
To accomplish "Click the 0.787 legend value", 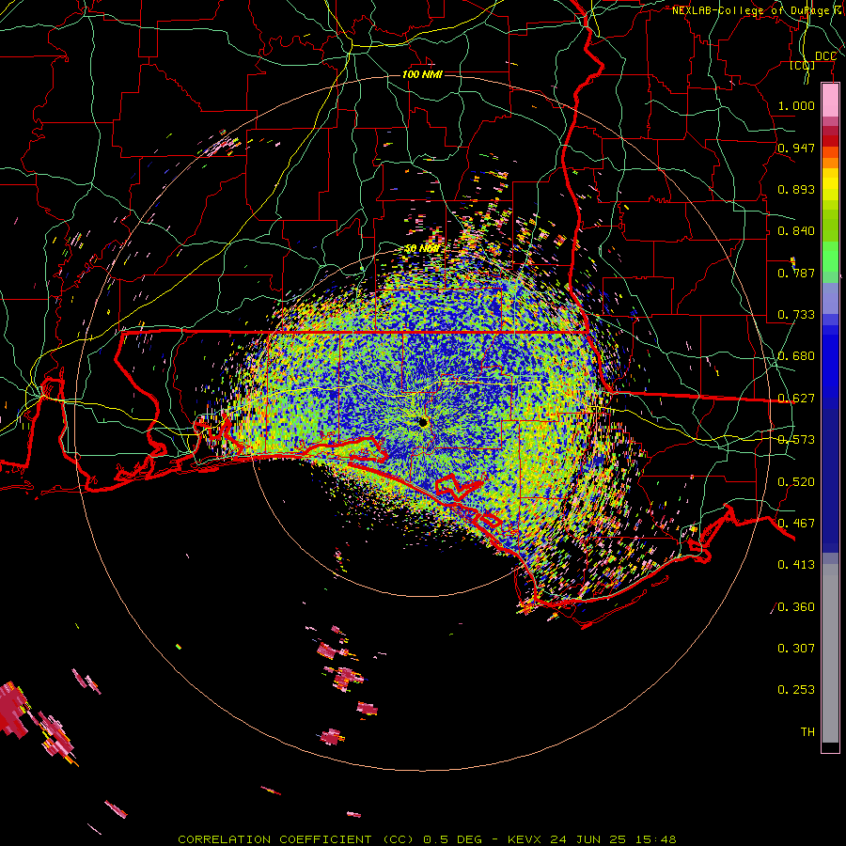I will click(x=796, y=273).
